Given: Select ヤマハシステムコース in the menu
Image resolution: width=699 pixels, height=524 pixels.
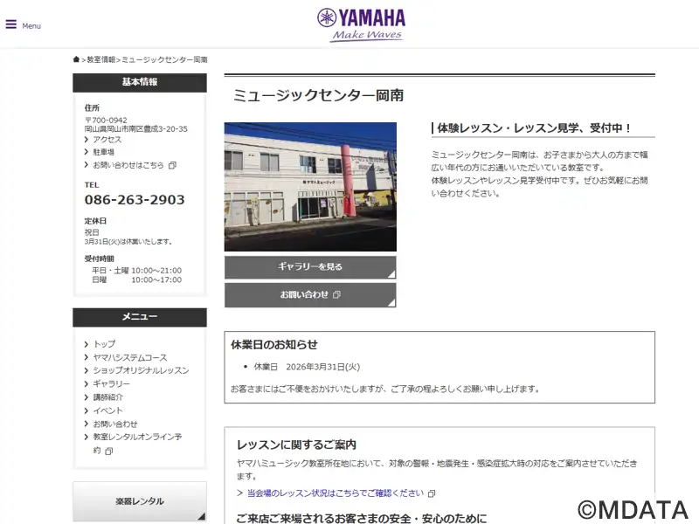Looking at the screenshot, I should point(129,357).
